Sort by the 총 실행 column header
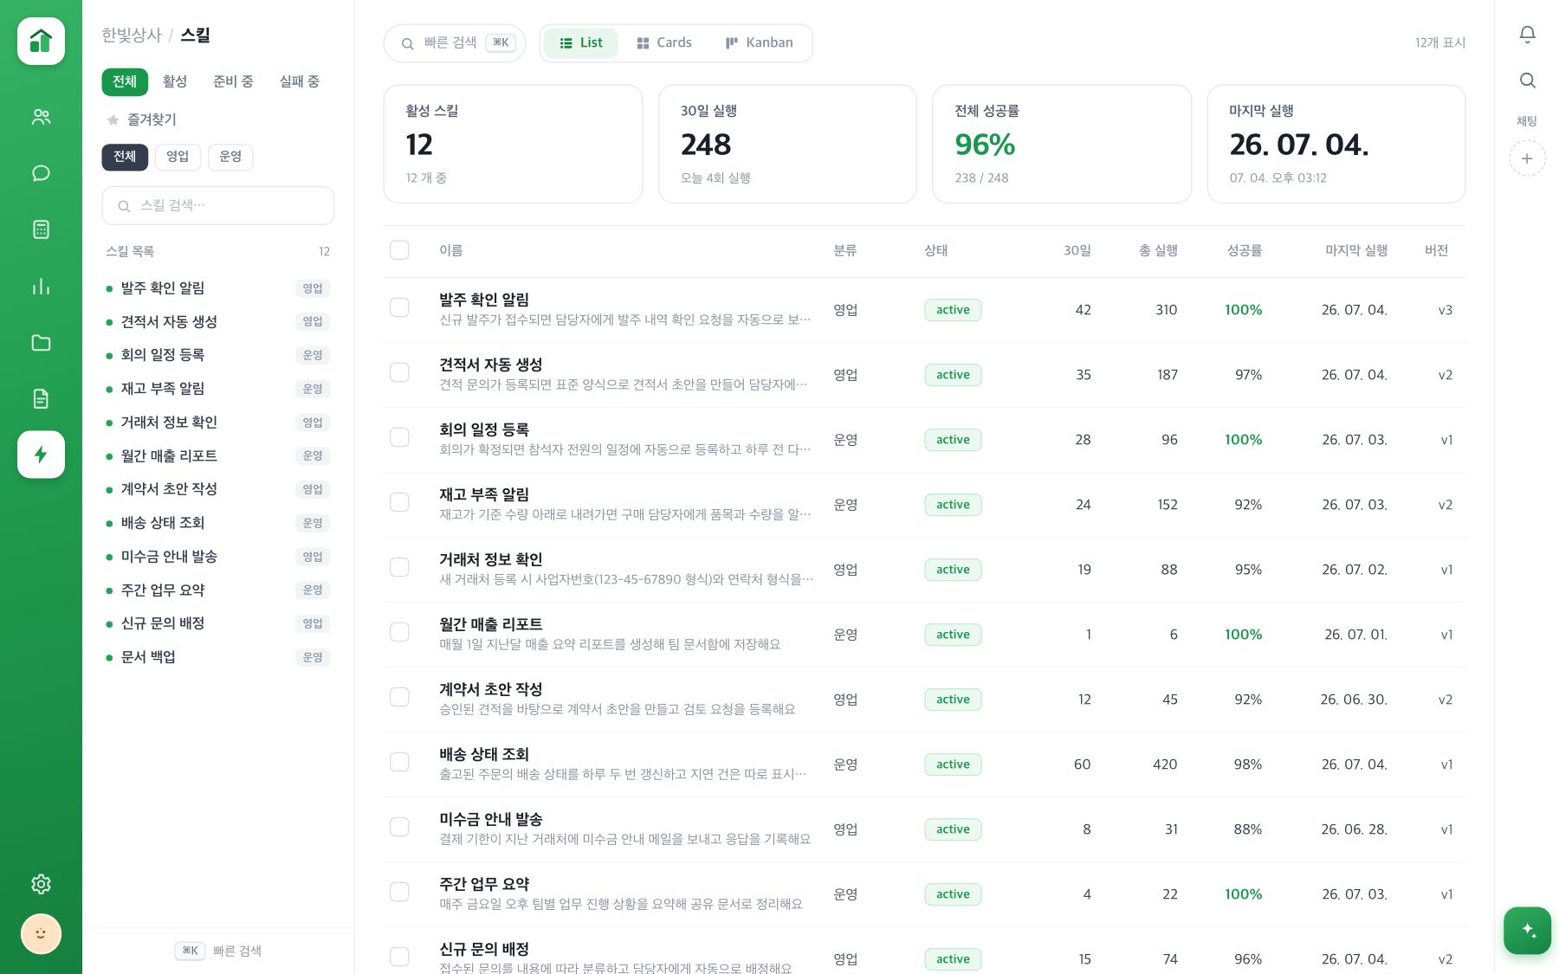This screenshot has width=1559, height=974. tap(1158, 250)
